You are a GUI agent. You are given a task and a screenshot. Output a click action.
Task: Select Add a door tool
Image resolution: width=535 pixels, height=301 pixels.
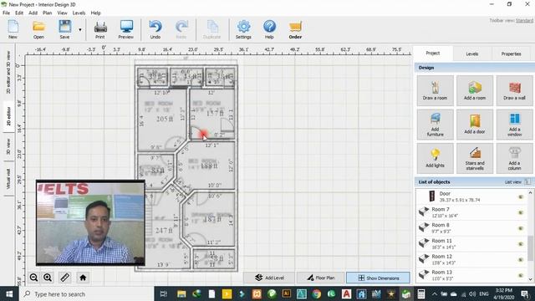pyautogui.click(x=475, y=125)
